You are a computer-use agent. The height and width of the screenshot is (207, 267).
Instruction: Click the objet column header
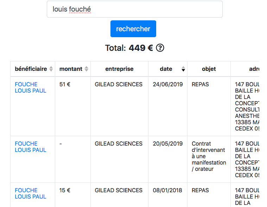tap(209, 69)
